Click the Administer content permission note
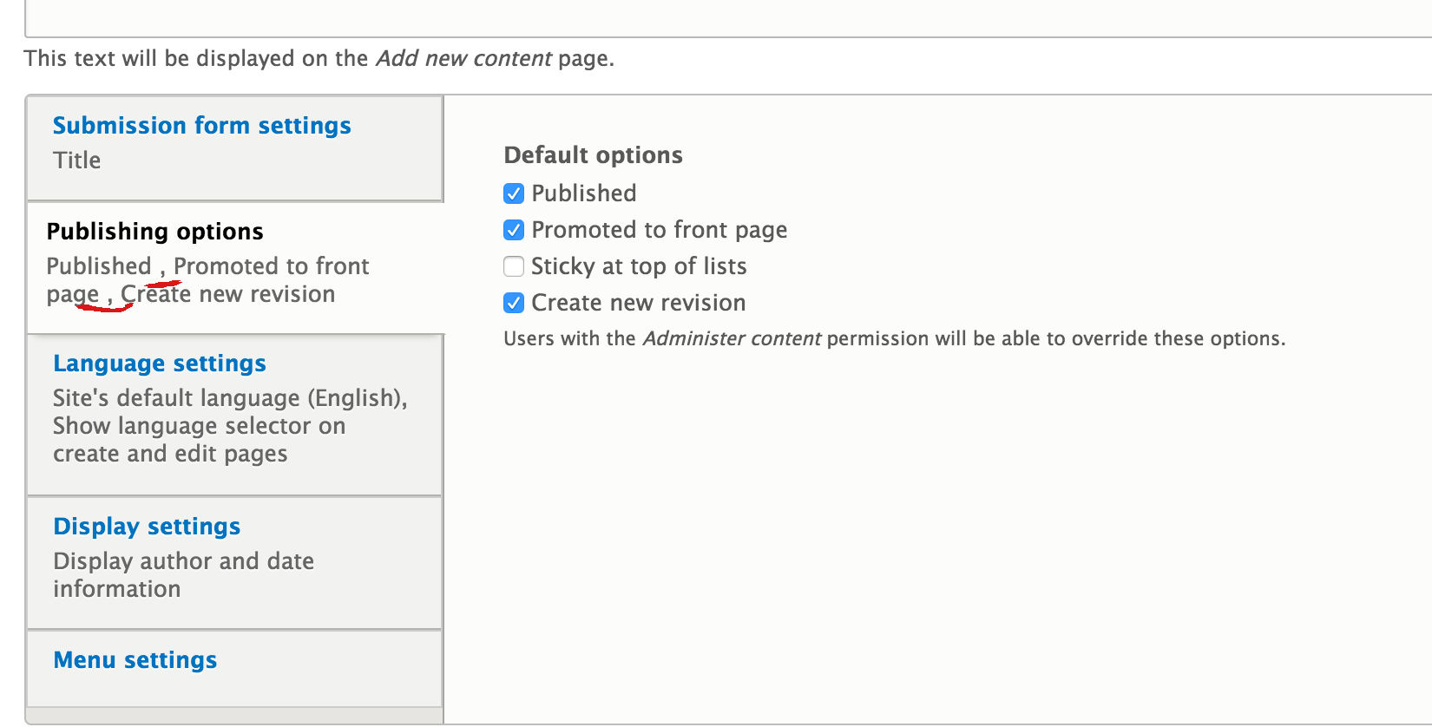This screenshot has width=1432, height=727. click(x=895, y=338)
